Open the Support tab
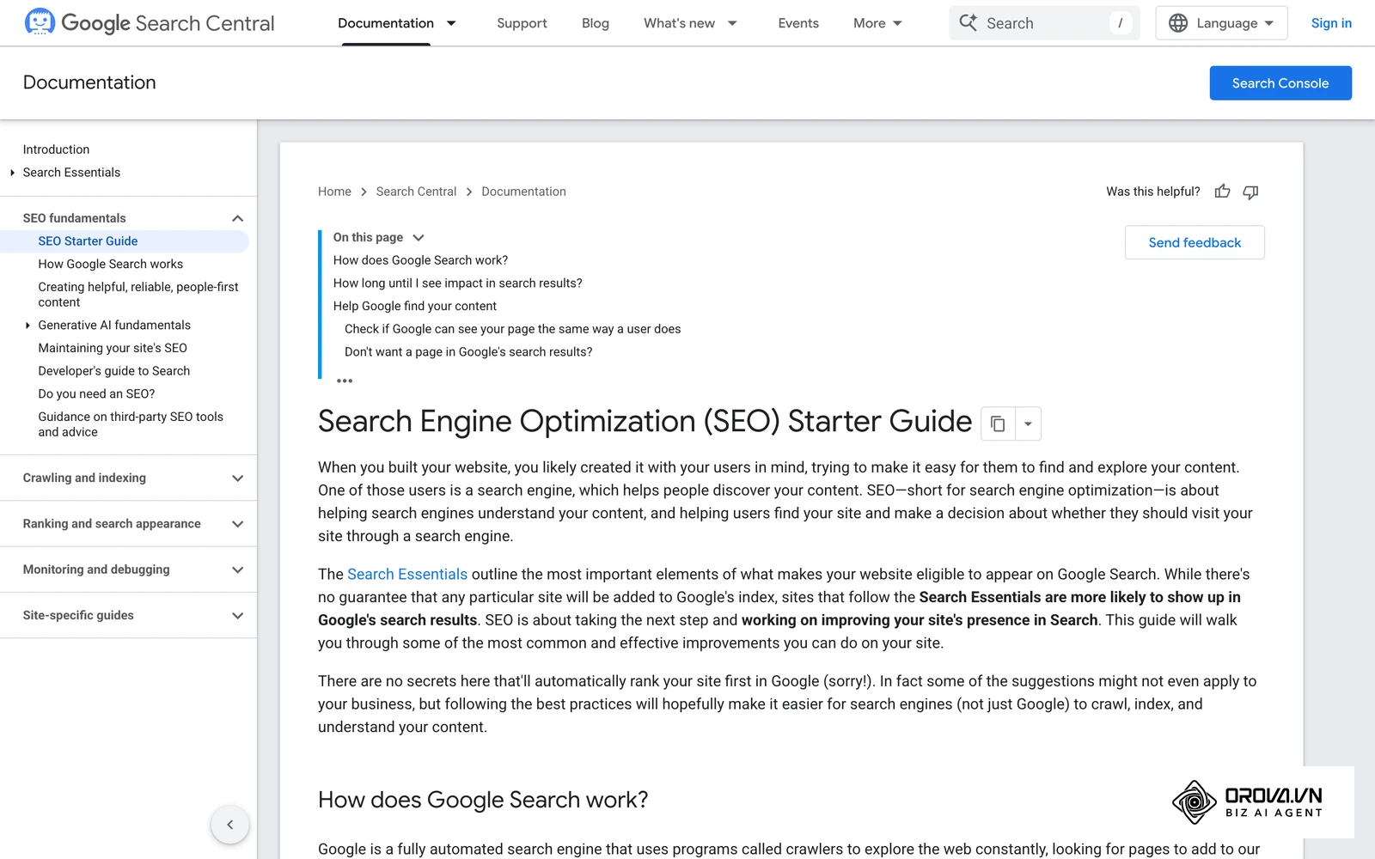 tap(522, 23)
